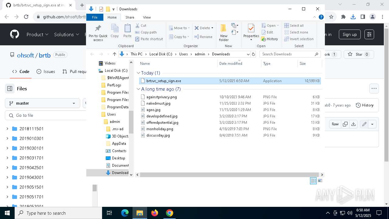Click Go to file search box

[46, 115]
